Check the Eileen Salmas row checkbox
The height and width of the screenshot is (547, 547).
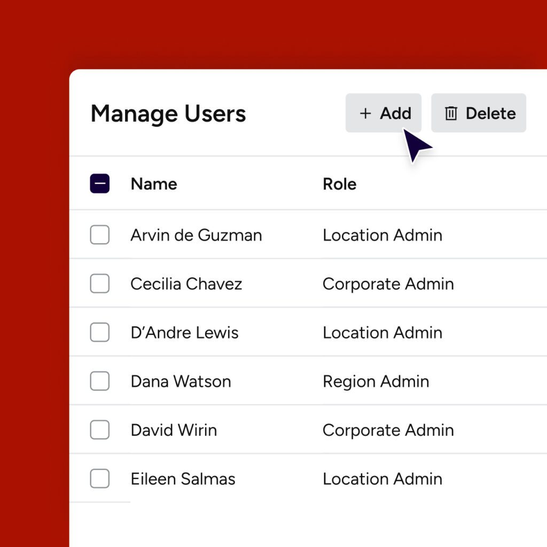[100, 479]
